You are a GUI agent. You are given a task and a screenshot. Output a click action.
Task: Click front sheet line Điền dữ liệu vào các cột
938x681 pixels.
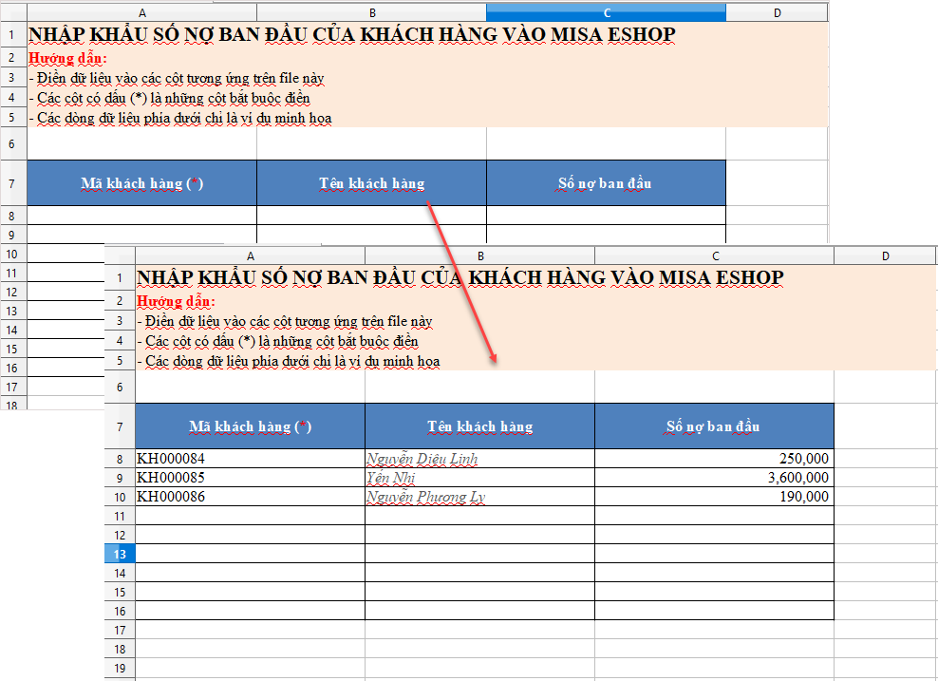tap(285, 321)
